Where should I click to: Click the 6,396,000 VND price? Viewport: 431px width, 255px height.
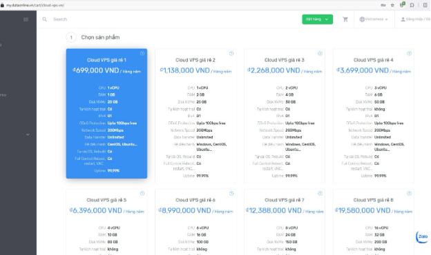95,211
